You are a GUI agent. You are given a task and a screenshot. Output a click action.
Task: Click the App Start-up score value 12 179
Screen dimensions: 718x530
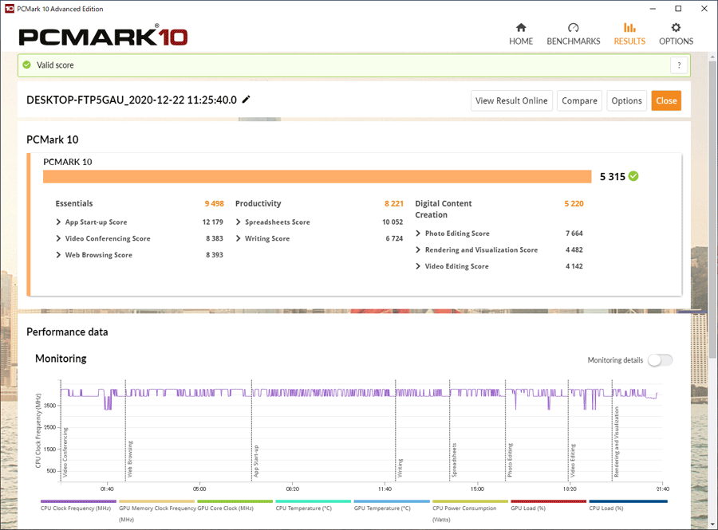pyautogui.click(x=212, y=222)
